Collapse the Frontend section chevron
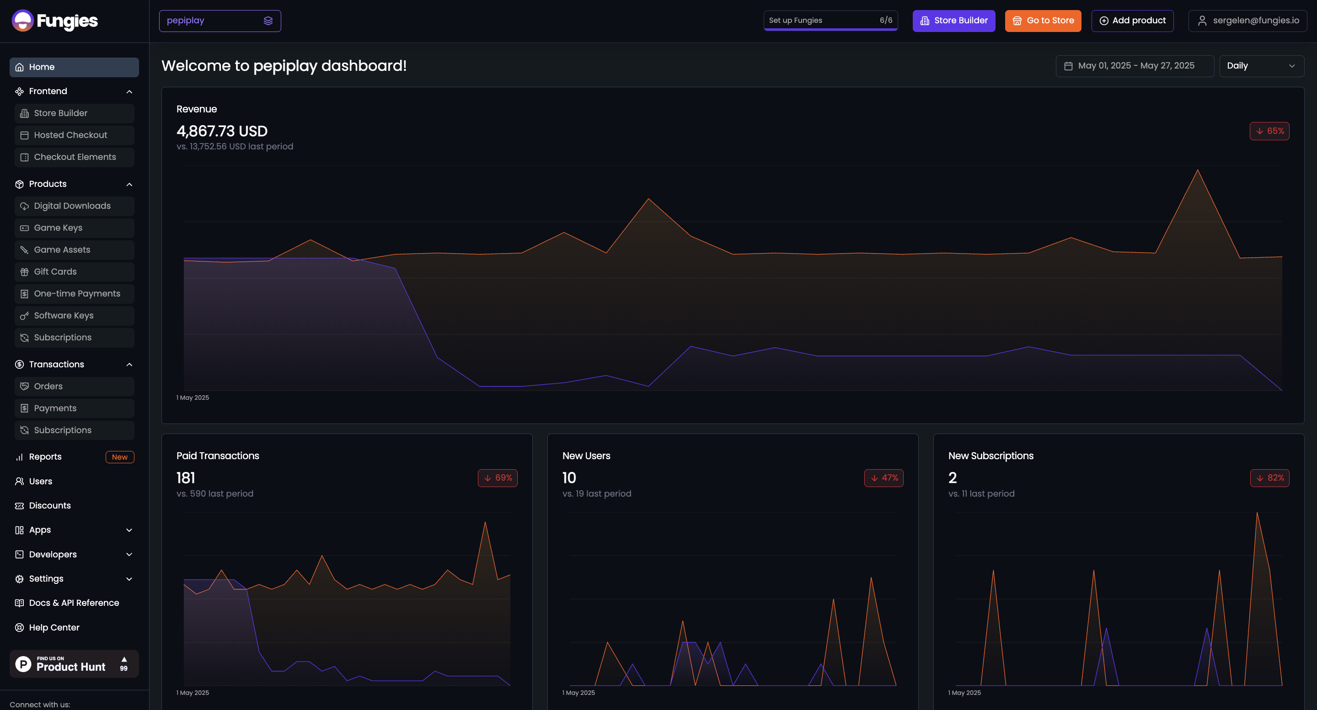This screenshot has width=1317, height=710. pyautogui.click(x=129, y=92)
